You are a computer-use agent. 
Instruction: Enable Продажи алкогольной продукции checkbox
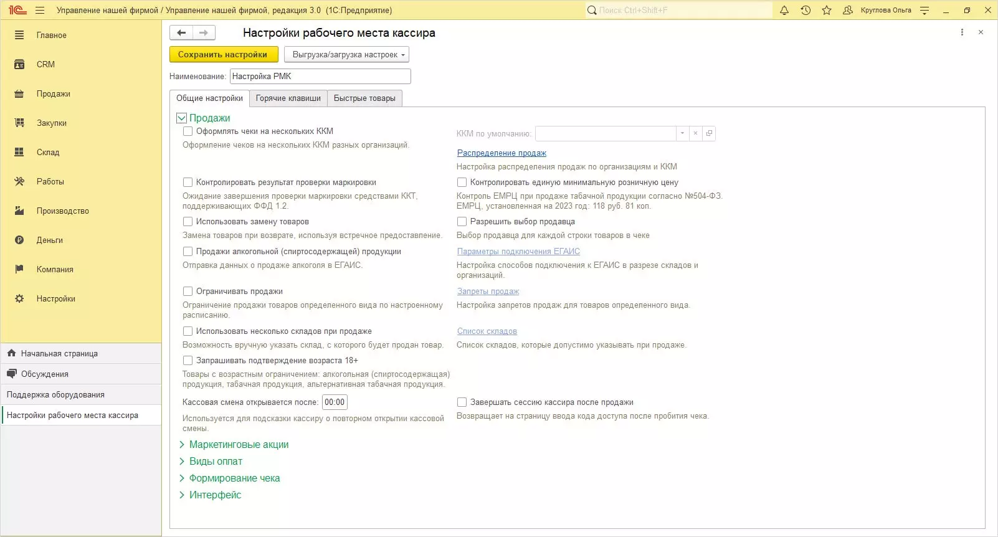click(188, 252)
